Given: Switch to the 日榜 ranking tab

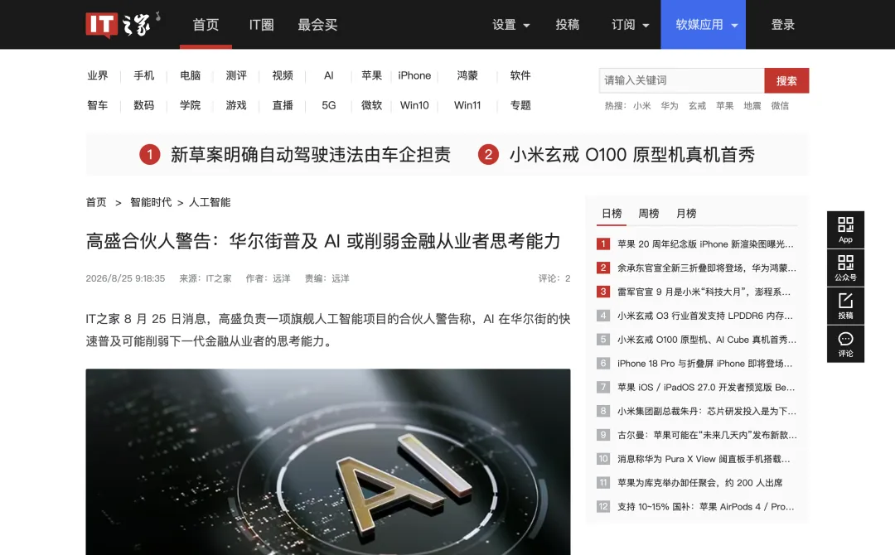Looking at the screenshot, I should 612,214.
